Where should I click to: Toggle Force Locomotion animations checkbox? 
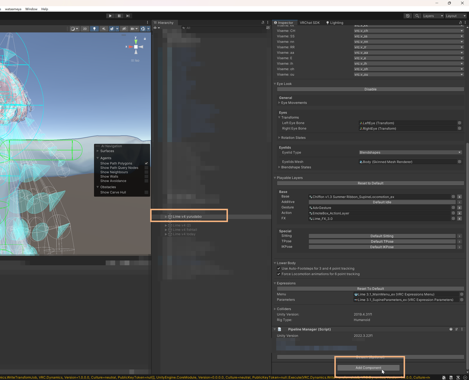pos(278,274)
